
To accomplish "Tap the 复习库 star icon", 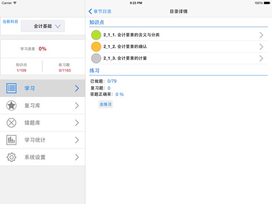I will click(11, 105).
